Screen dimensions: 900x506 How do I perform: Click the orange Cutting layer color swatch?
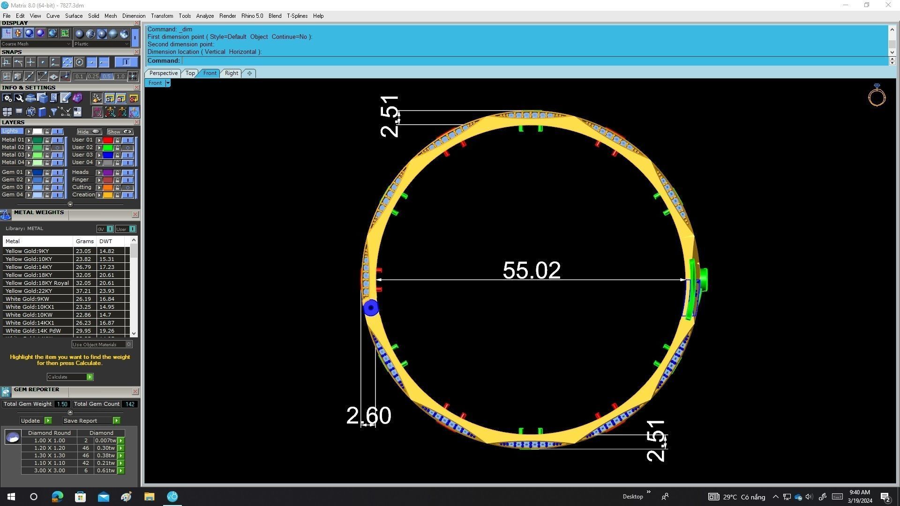click(108, 187)
